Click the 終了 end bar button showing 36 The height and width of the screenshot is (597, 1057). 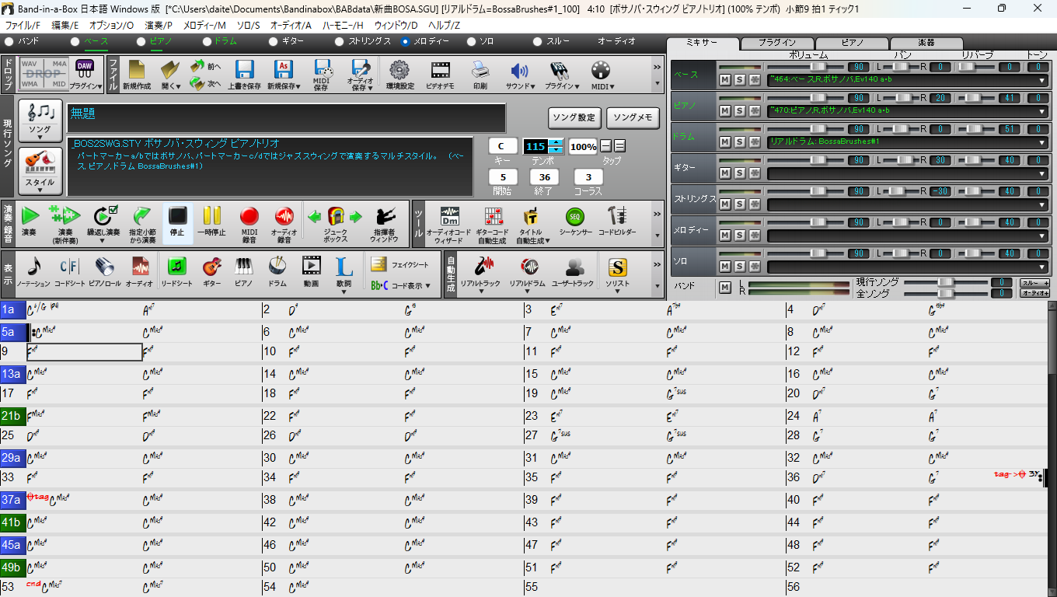tap(544, 177)
